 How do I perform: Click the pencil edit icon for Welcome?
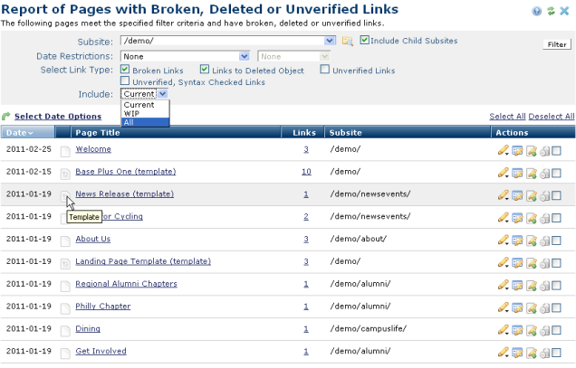pyautogui.click(x=503, y=149)
